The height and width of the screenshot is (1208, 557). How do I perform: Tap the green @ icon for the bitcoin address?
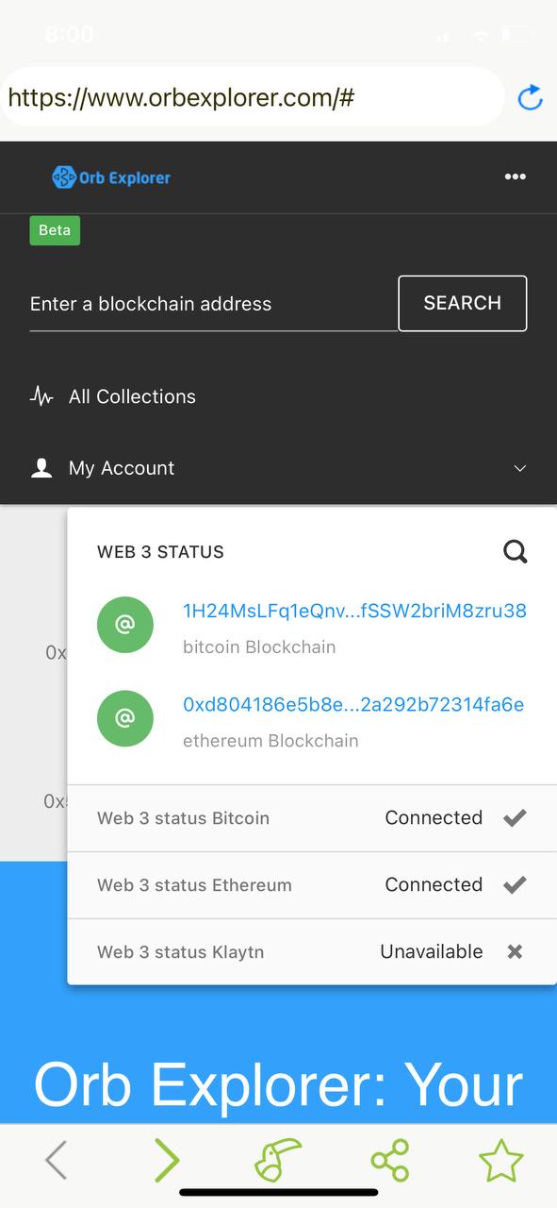tap(125, 625)
